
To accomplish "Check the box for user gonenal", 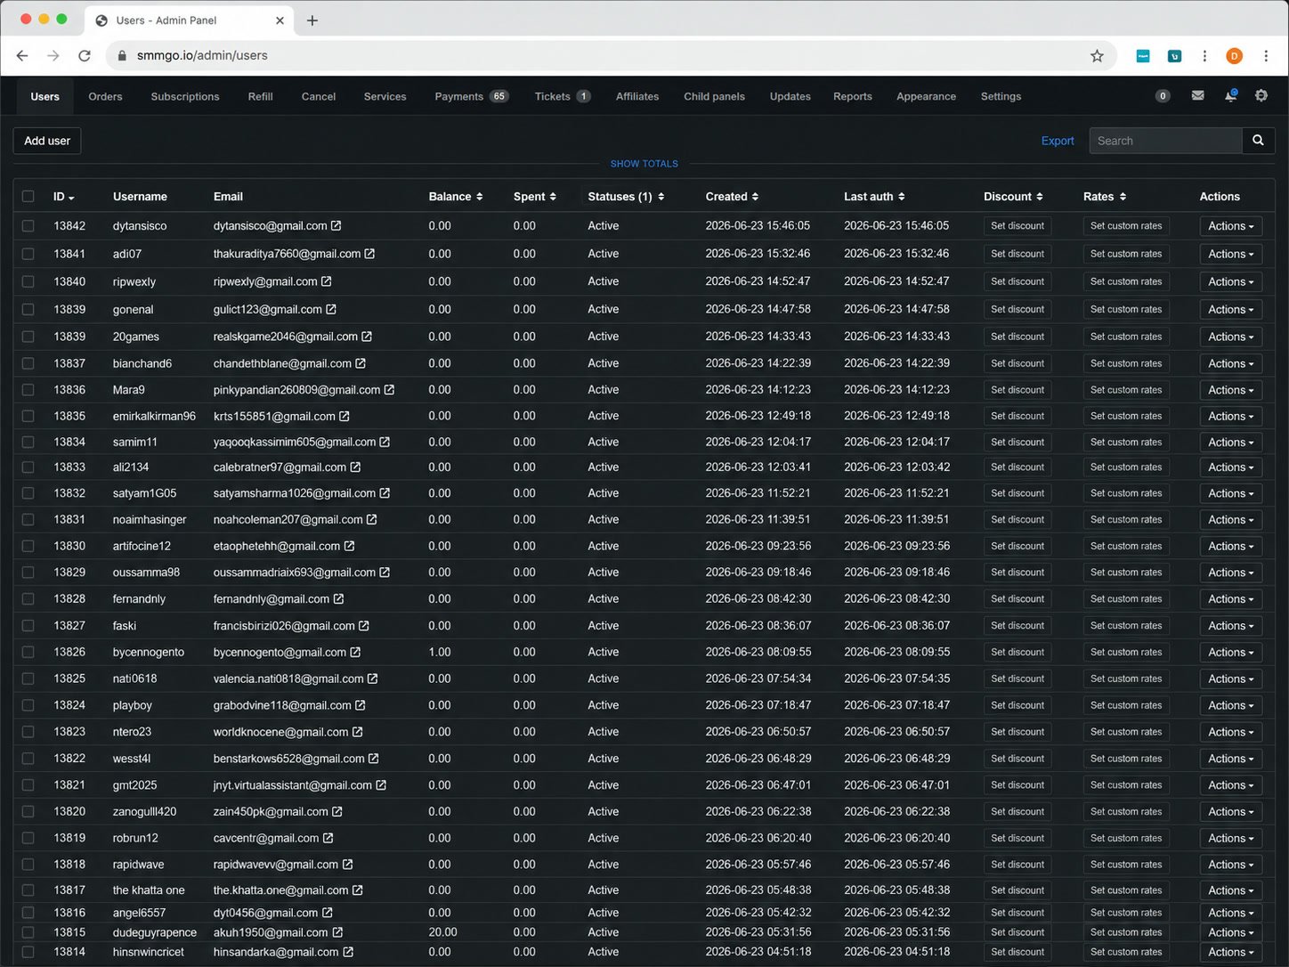I will tap(28, 310).
